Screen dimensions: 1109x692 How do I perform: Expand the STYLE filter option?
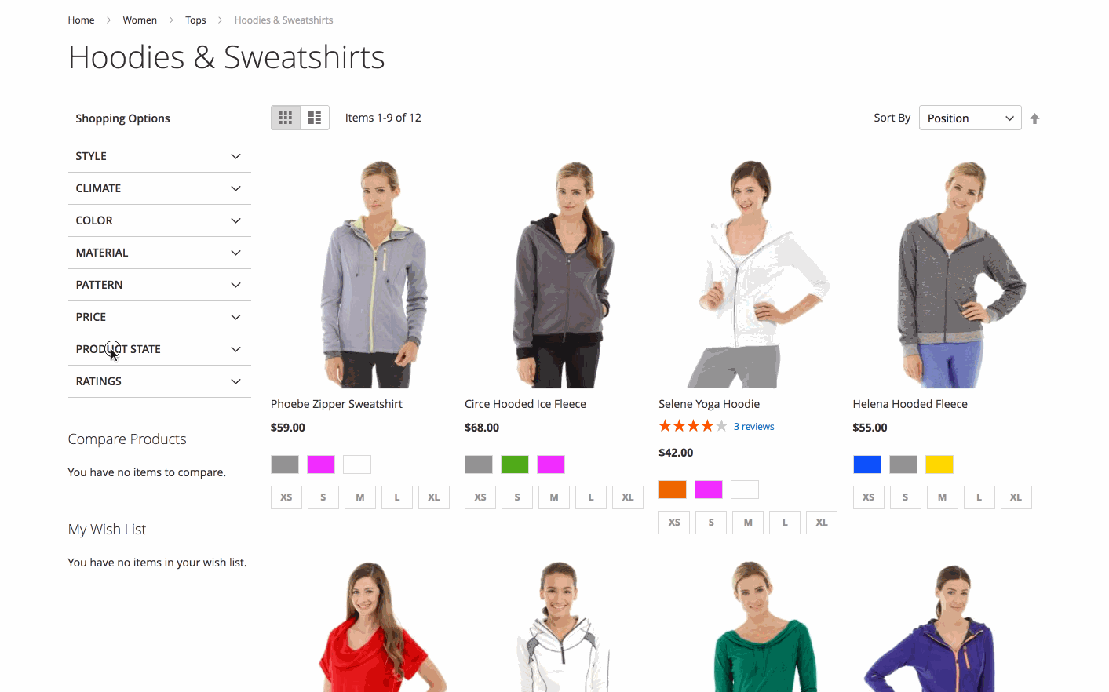click(x=159, y=156)
